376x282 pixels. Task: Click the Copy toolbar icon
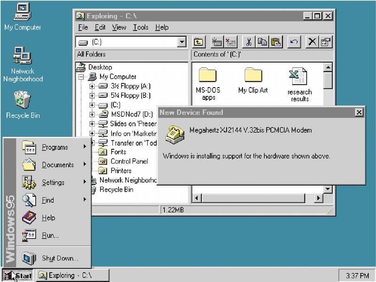pos(262,42)
